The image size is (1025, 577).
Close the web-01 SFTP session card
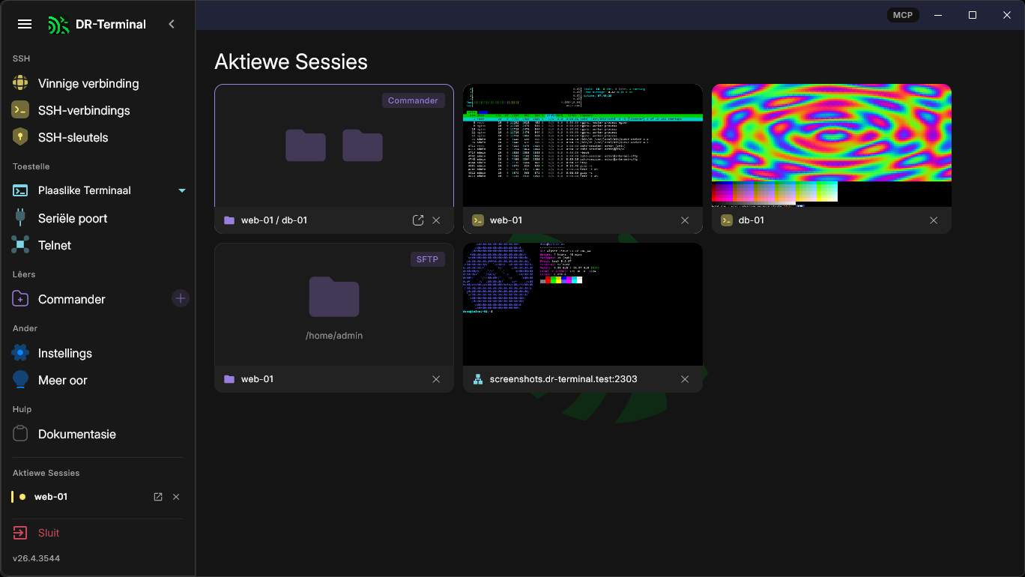[x=436, y=379]
